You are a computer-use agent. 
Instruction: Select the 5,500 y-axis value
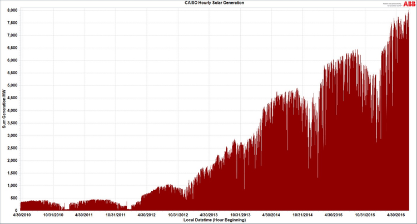pyautogui.click(x=12, y=73)
